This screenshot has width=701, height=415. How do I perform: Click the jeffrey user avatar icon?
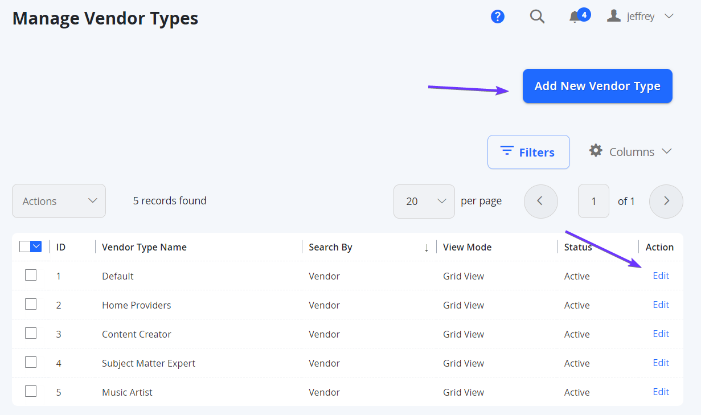613,16
